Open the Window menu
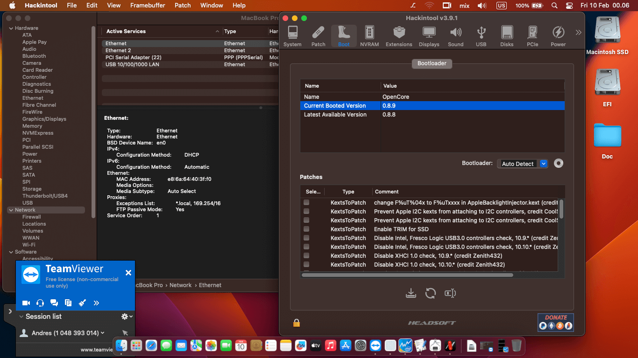 [212, 5]
